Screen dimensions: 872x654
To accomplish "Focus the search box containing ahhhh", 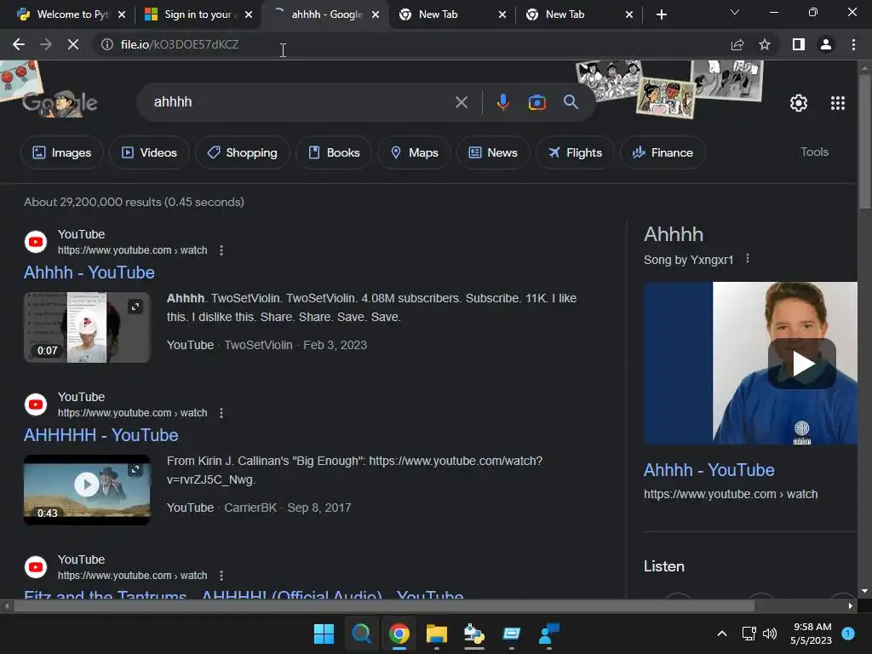I will coord(301,102).
